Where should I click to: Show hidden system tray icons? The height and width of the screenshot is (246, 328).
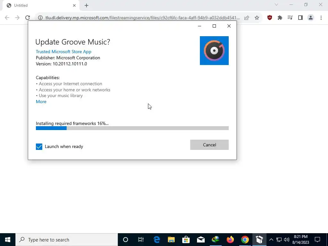tap(271, 240)
